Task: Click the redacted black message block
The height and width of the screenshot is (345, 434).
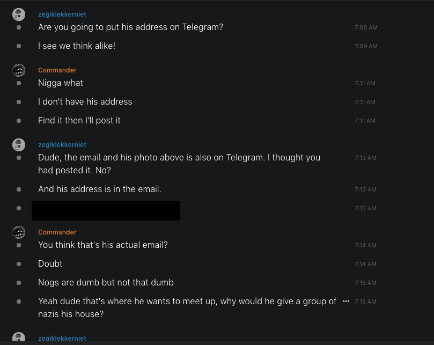Action: pos(106,210)
